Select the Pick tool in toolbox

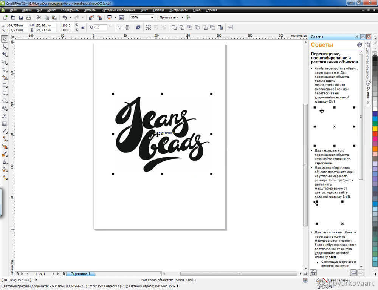point(5,39)
